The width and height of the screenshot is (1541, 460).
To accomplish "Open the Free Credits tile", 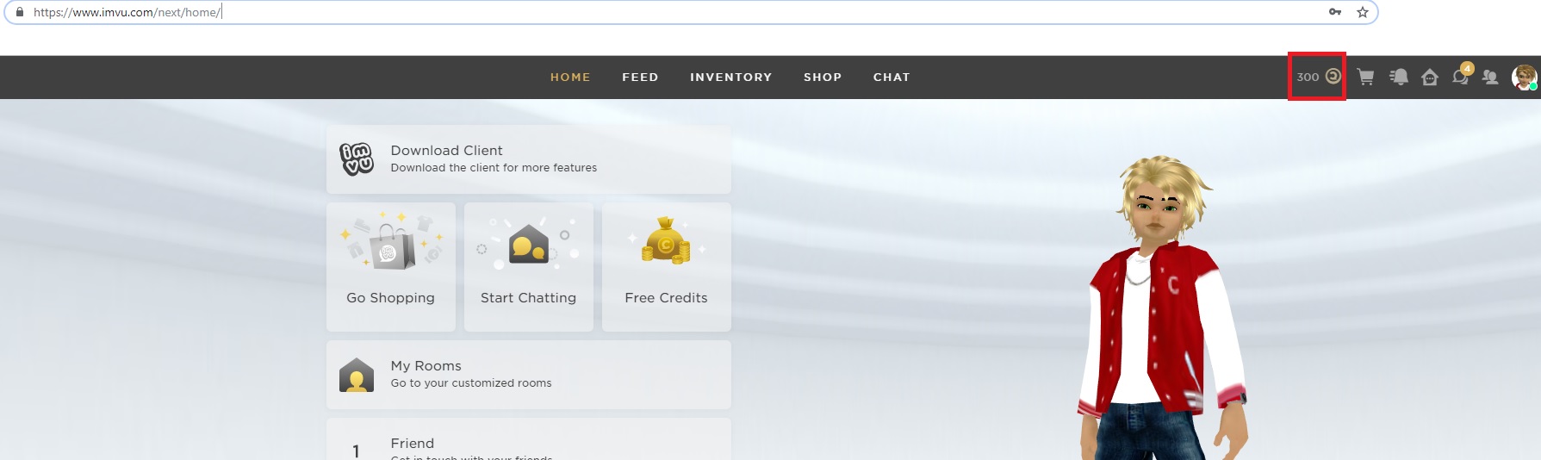I will click(667, 267).
